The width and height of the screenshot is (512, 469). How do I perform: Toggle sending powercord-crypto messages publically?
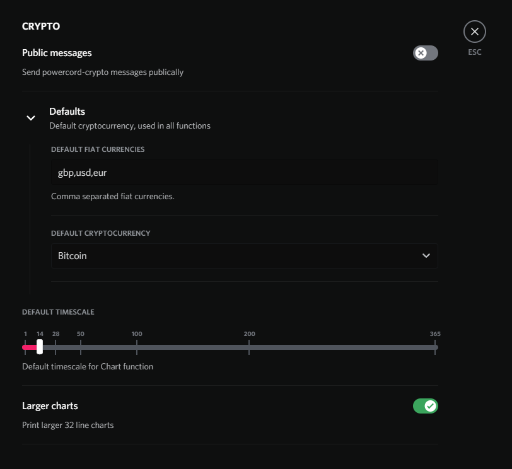coord(425,53)
